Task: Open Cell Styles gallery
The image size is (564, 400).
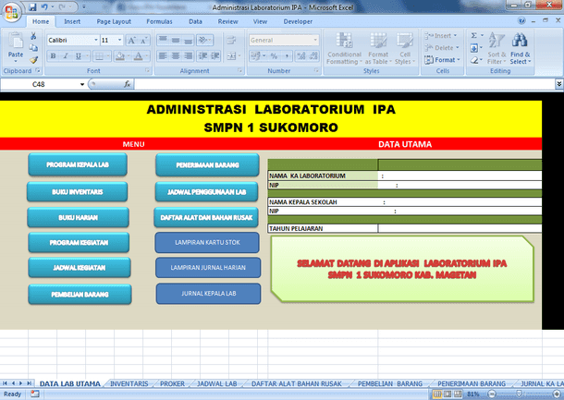Action: click(405, 49)
